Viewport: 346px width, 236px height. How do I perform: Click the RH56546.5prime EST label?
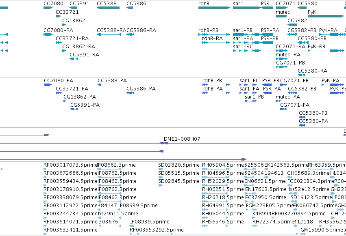tap(223, 222)
